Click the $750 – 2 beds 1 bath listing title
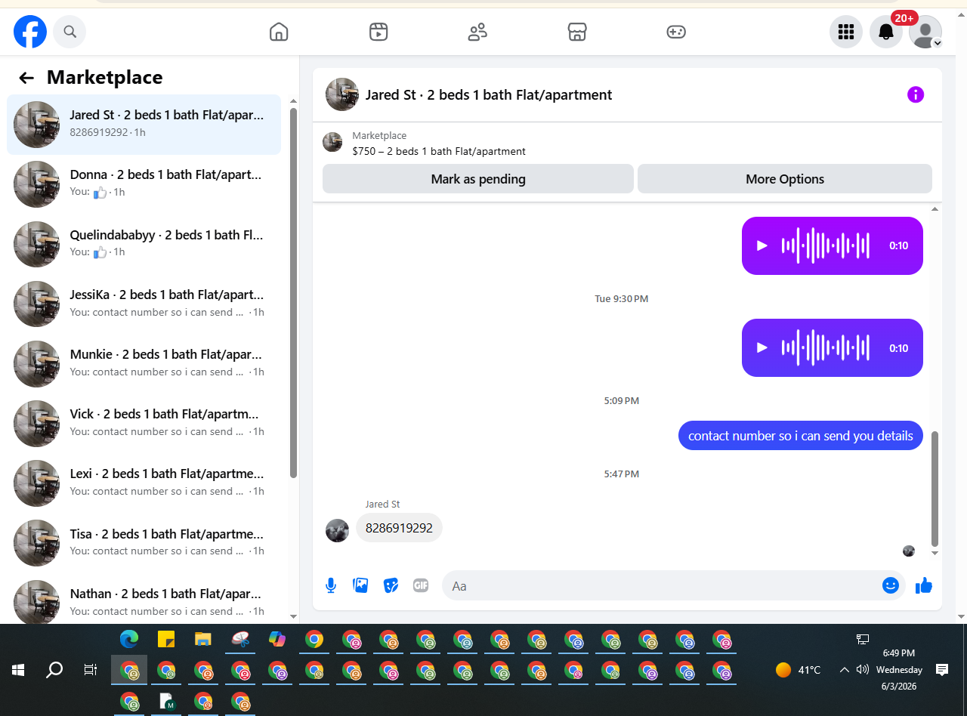This screenshot has height=716, width=967. tap(439, 151)
